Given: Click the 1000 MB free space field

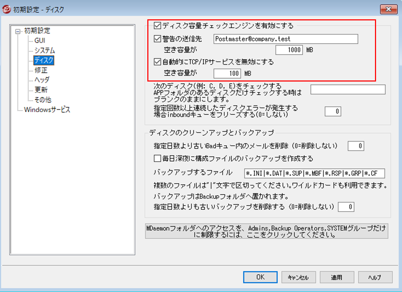Looking at the screenshot, I should point(289,50).
